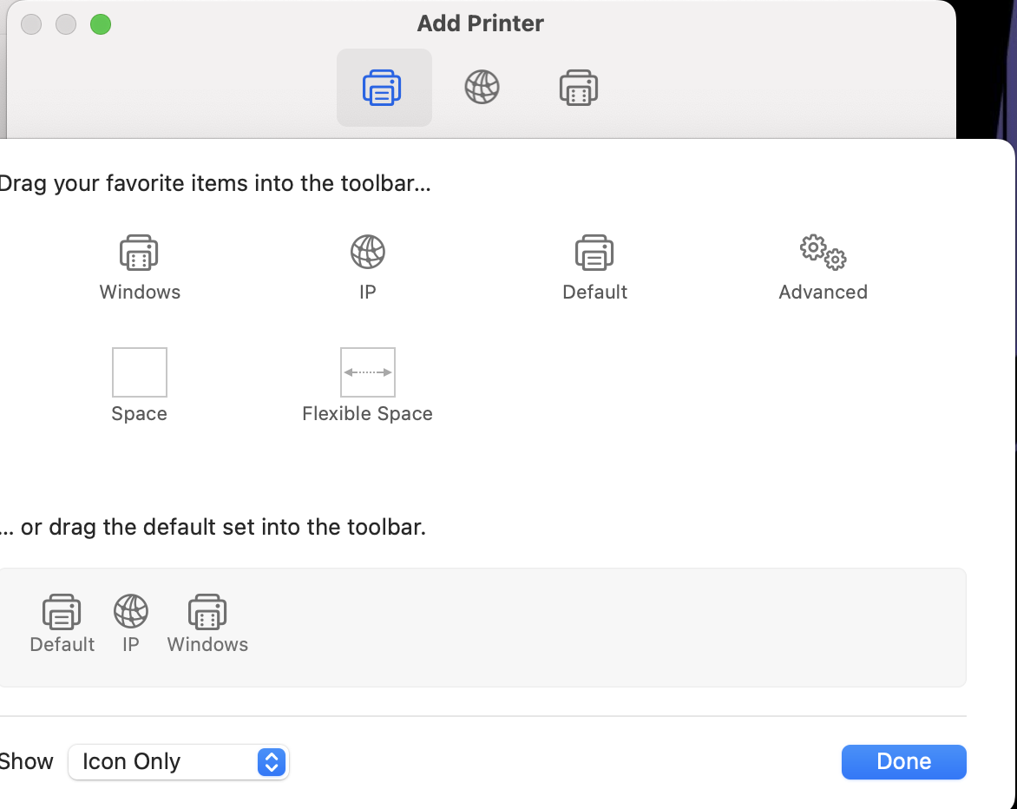Select the Space placeholder box
The width and height of the screenshot is (1017, 809).
point(140,372)
